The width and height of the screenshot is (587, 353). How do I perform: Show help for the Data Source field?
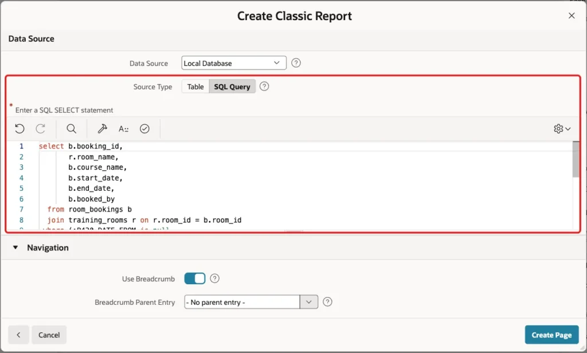click(x=296, y=63)
